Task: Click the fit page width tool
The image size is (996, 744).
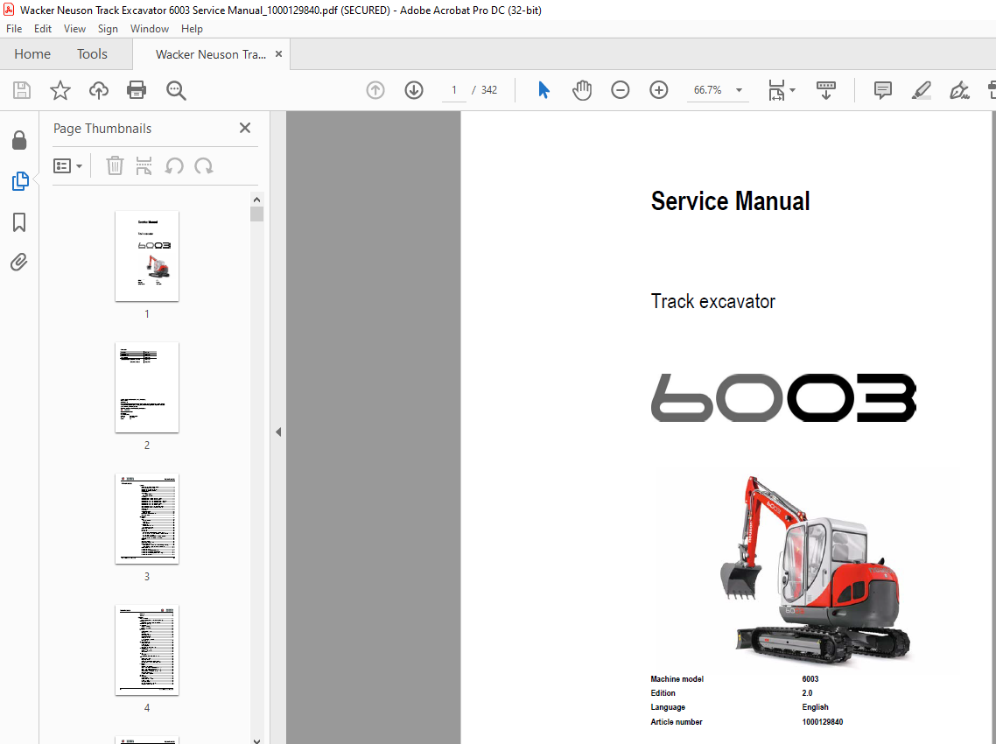Action: pos(776,90)
